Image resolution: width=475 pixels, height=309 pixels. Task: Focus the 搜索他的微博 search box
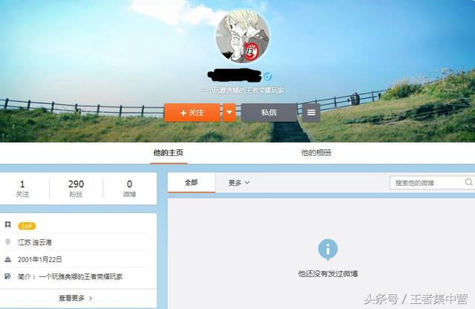click(x=428, y=183)
